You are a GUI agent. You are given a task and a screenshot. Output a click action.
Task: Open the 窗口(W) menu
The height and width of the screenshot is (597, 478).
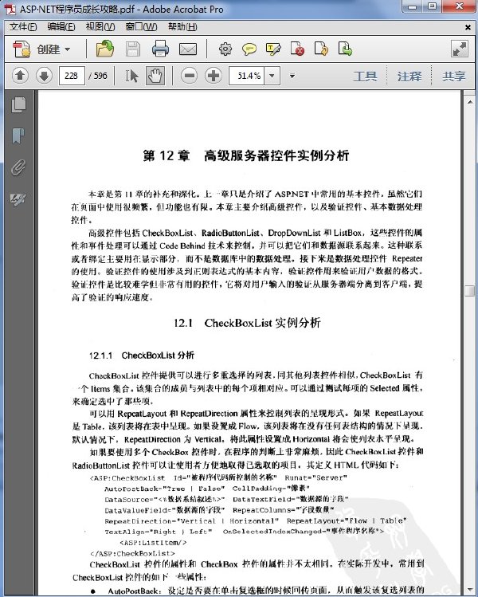141,26
